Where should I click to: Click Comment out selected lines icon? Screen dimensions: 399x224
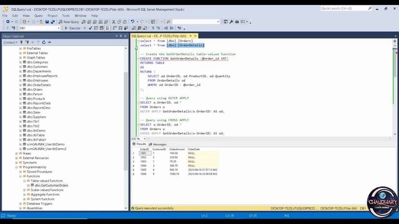[153, 28]
